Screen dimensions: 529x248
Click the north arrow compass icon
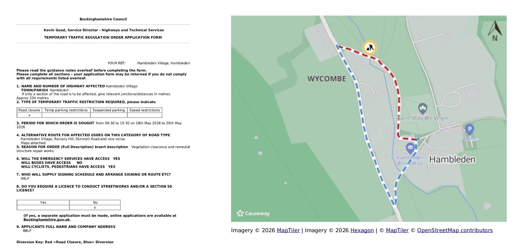click(x=495, y=31)
